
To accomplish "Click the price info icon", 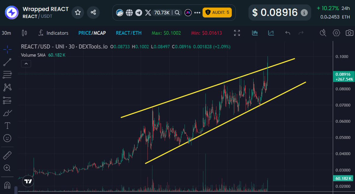I will point(304,13).
